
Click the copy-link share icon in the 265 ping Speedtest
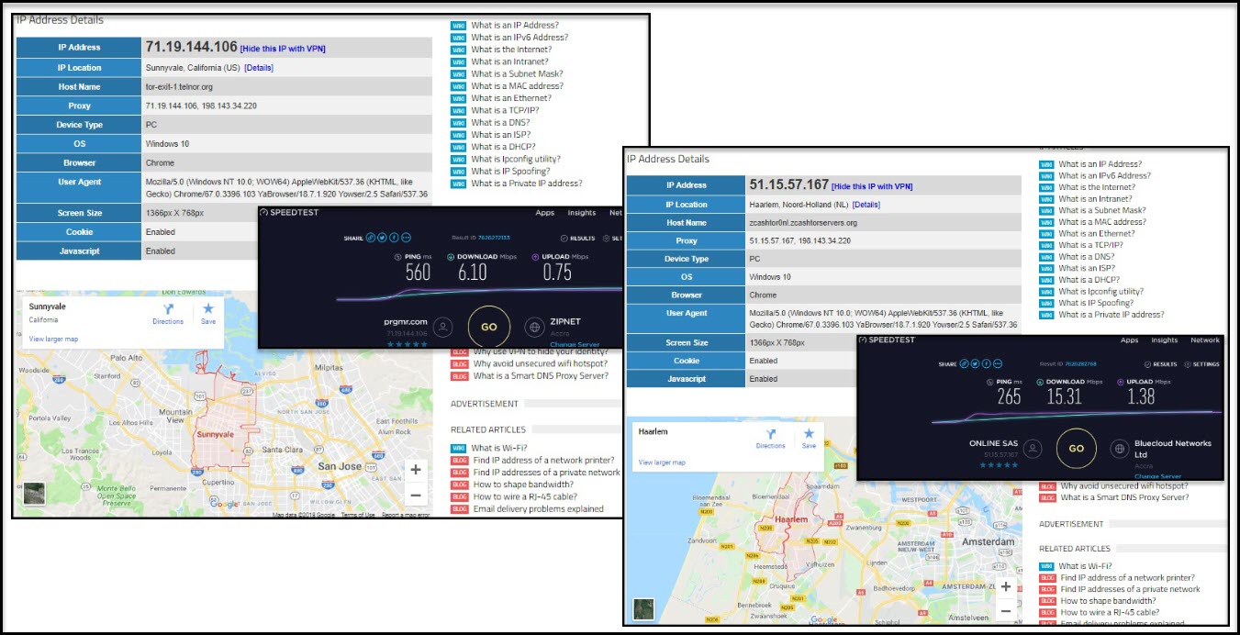(964, 363)
